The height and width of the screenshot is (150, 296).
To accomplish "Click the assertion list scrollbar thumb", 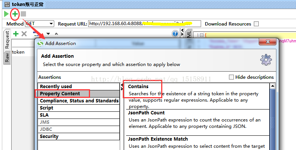I will pyautogui.click(x=273, y=120).
